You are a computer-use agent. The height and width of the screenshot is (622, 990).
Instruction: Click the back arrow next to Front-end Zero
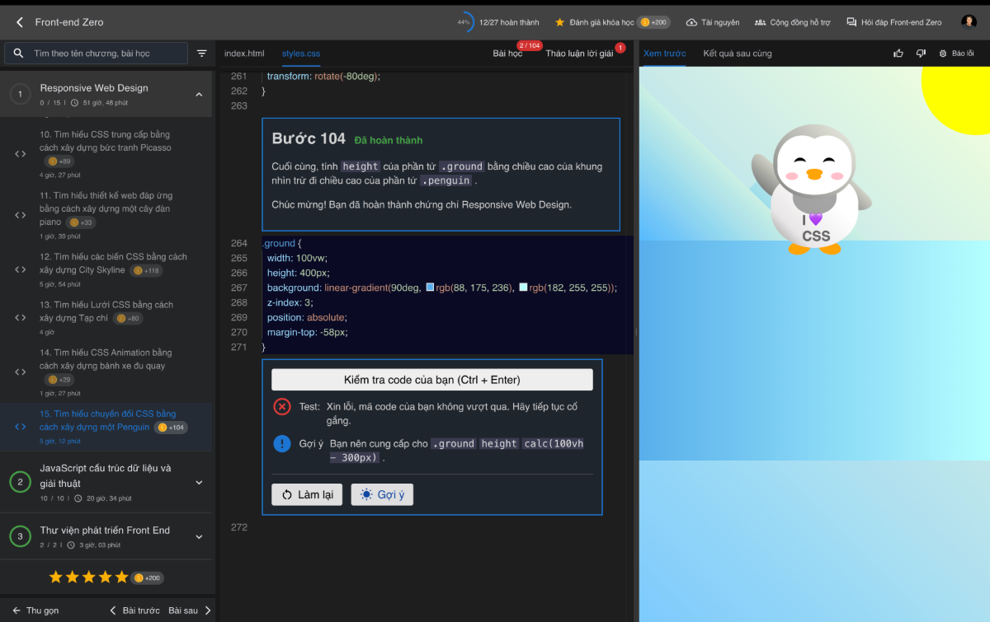[18, 22]
